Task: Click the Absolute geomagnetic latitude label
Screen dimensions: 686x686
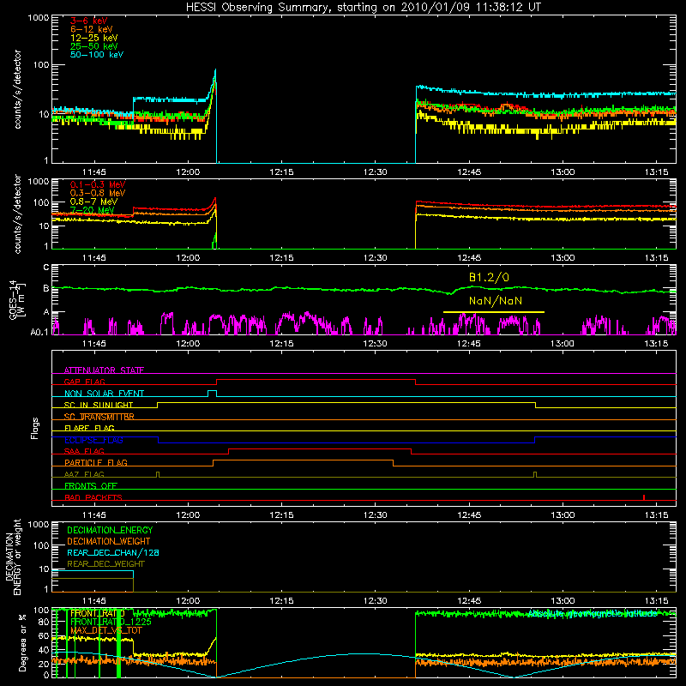Action: coord(593,614)
